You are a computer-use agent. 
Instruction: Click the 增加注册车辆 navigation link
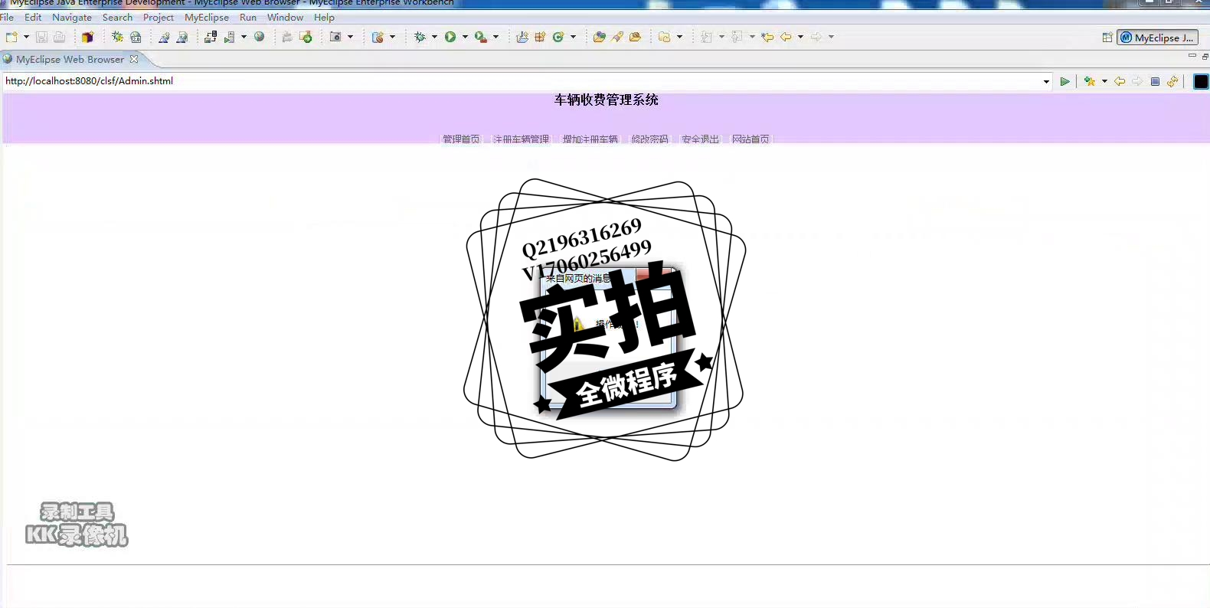click(x=590, y=139)
